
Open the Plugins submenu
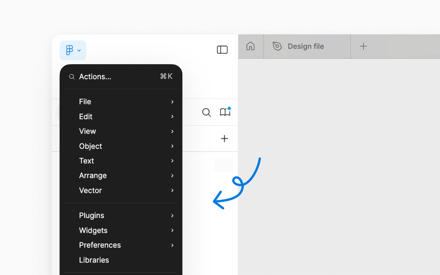[x=121, y=215]
